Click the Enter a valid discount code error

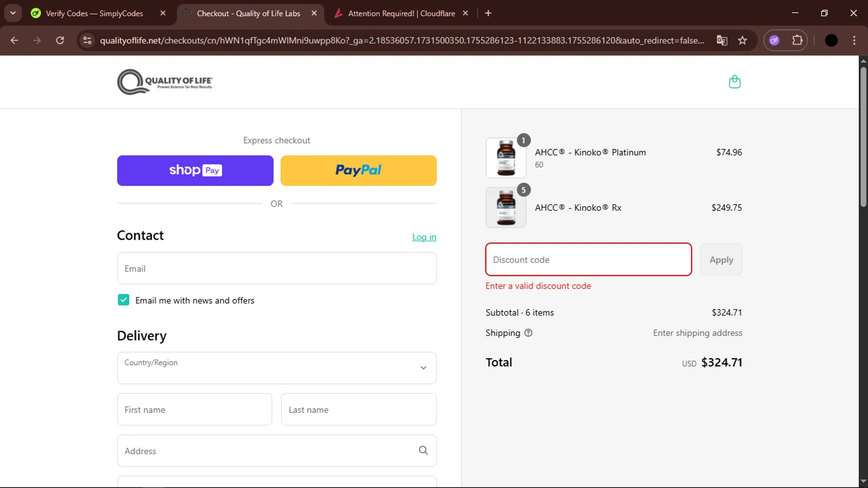(538, 286)
